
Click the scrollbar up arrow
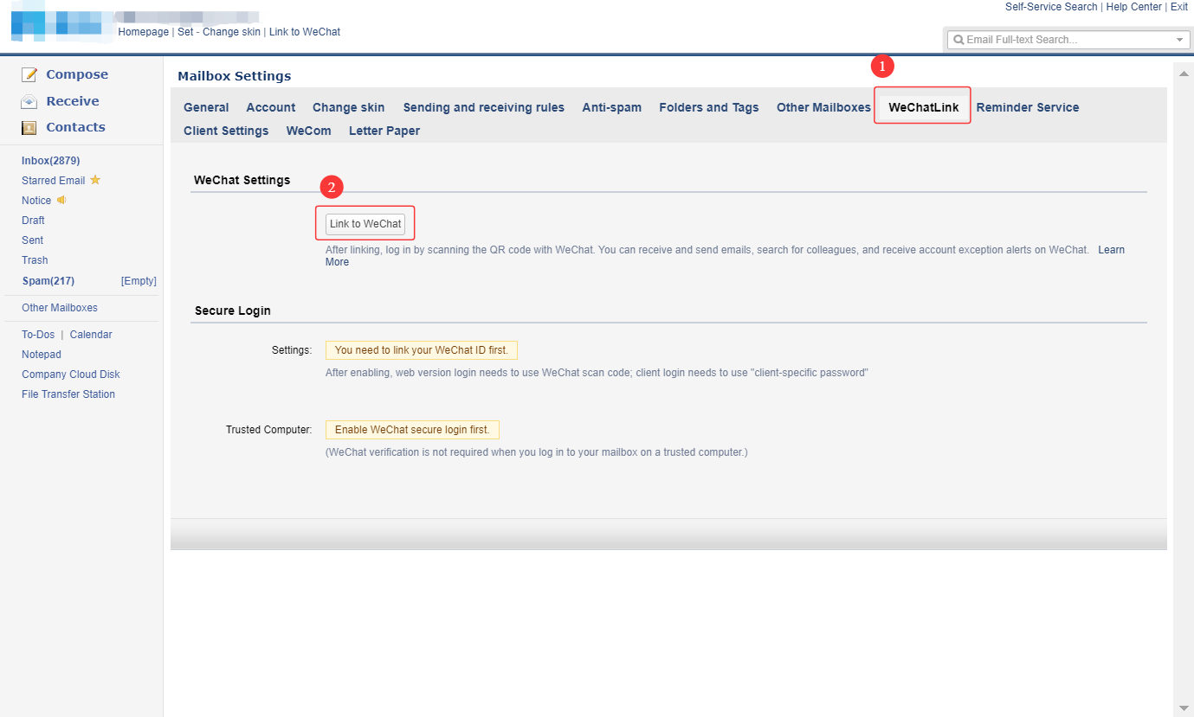pyautogui.click(x=1183, y=74)
